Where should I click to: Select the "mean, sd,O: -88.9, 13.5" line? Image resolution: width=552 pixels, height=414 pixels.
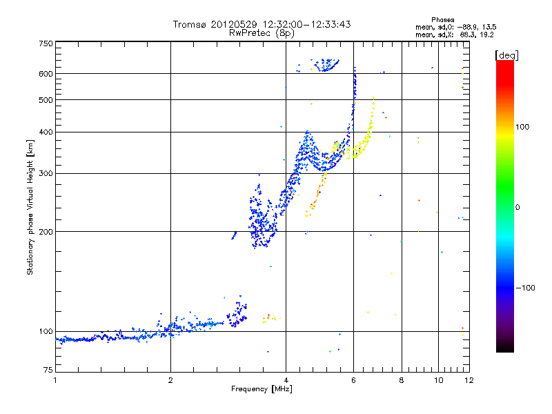[x=456, y=27]
